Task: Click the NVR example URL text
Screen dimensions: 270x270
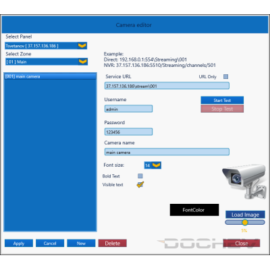Action: [159, 65]
